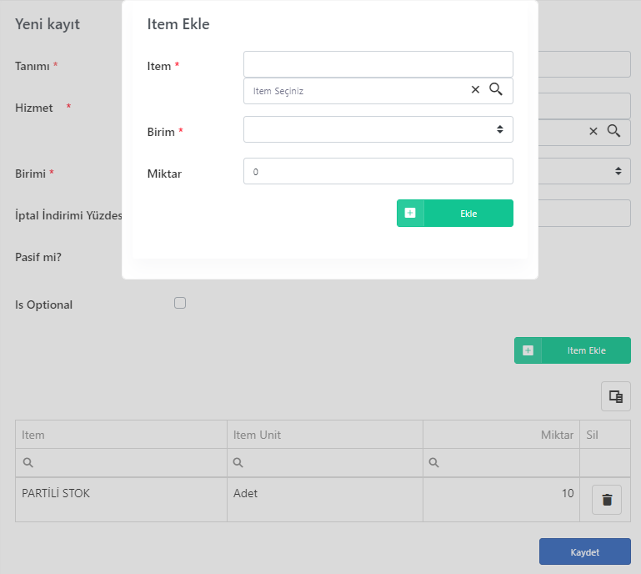The height and width of the screenshot is (574, 641).
Task: Click the Item Ekle button on the background form
Action: [573, 350]
